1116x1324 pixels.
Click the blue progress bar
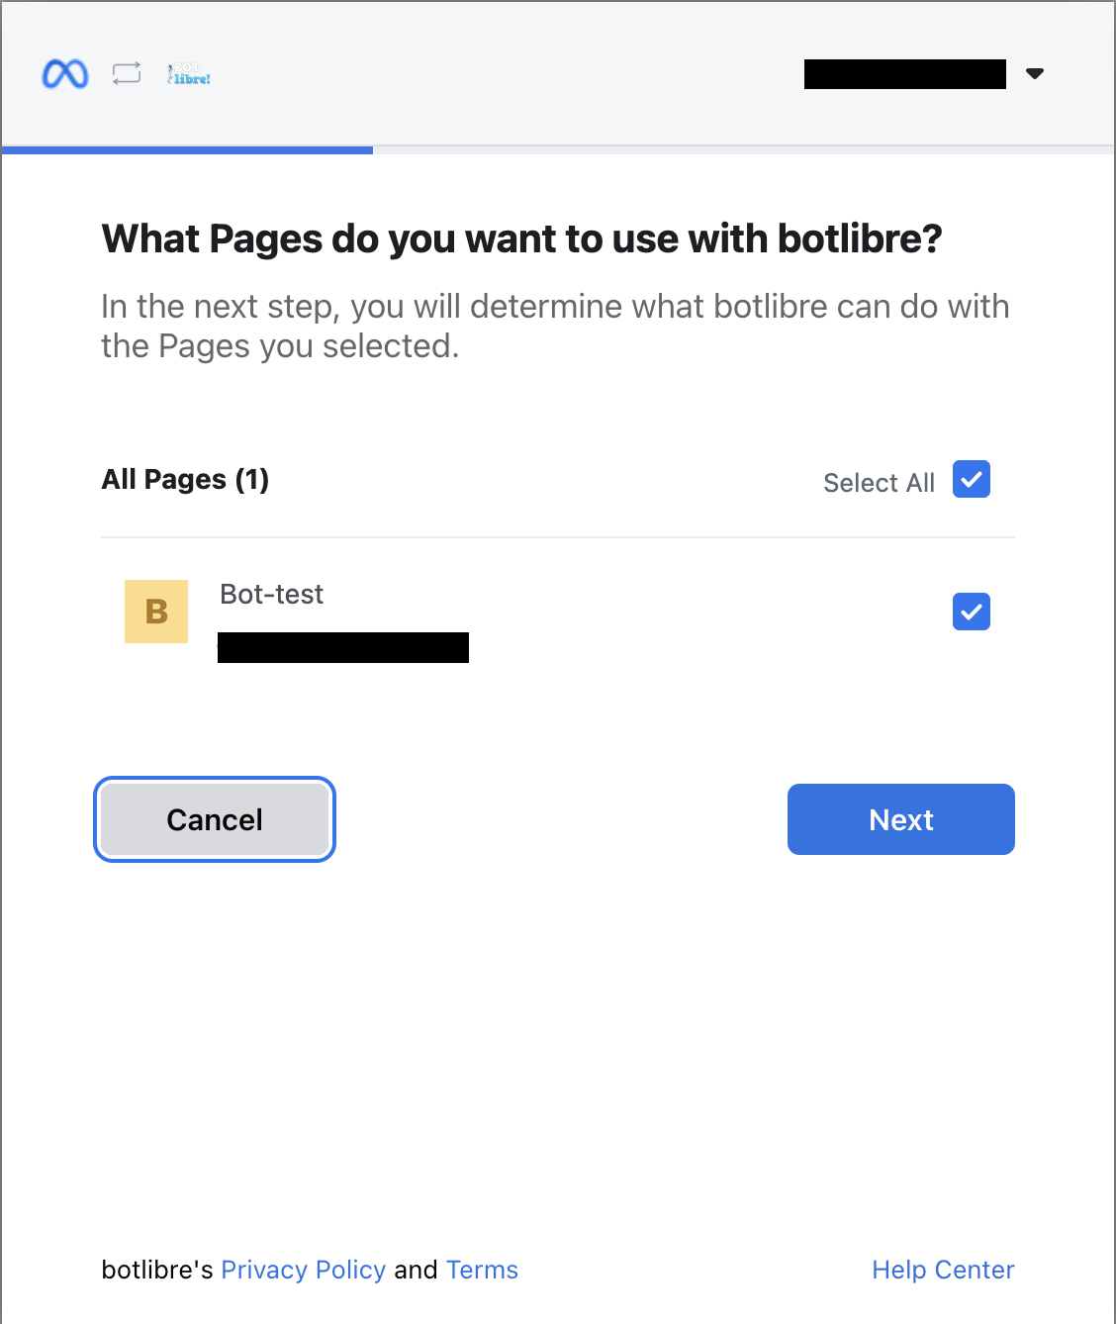point(188,150)
